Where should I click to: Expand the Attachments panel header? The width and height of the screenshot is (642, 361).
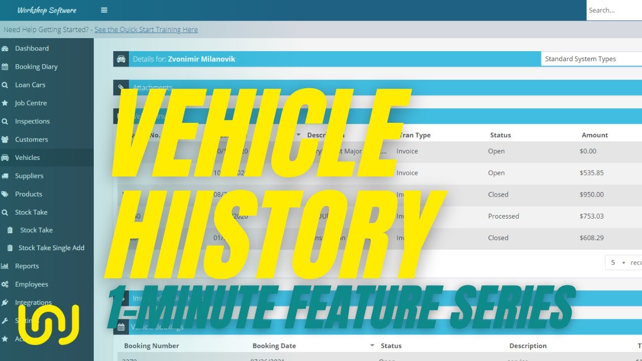point(378,88)
